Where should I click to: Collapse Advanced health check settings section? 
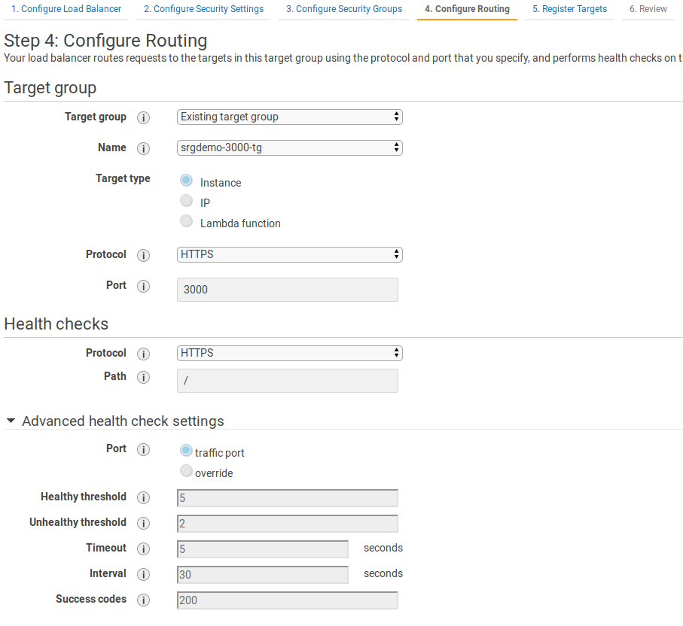click(x=11, y=421)
